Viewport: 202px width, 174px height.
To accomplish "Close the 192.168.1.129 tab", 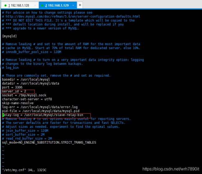I will 73,5.
